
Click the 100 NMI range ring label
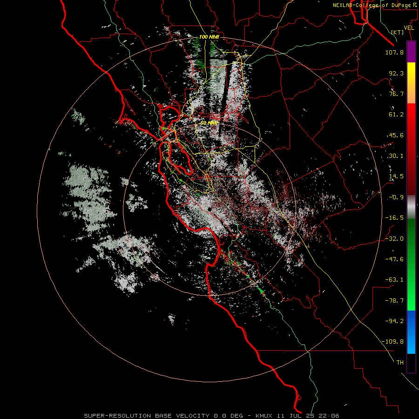[209, 37]
